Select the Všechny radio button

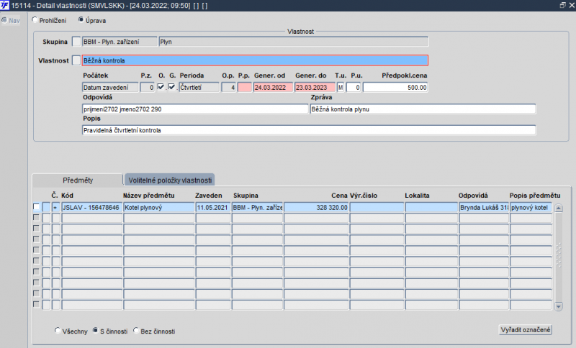pyautogui.click(x=58, y=331)
